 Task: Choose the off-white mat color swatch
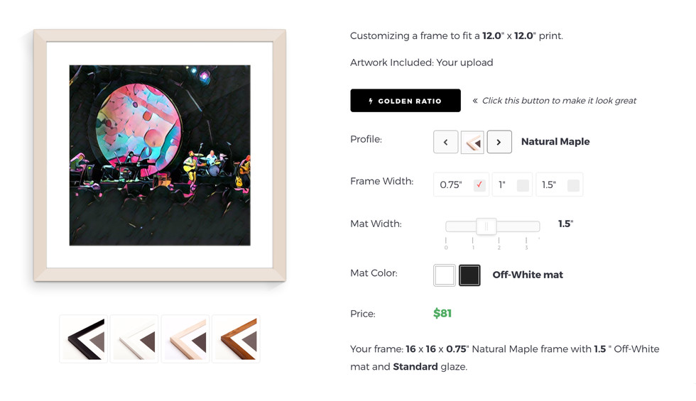point(445,275)
